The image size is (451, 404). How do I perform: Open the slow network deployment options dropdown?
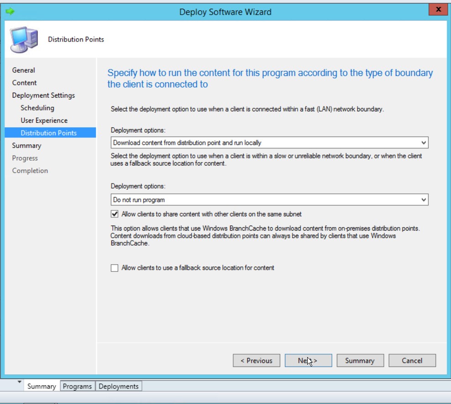[424, 200]
